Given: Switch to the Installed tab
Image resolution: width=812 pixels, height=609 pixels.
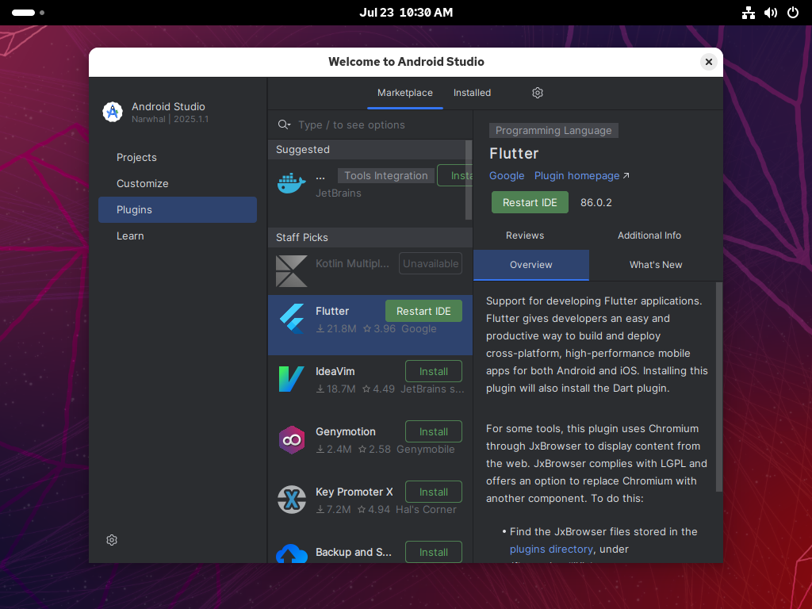Looking at the screenshot, I should tap(472, 93).
